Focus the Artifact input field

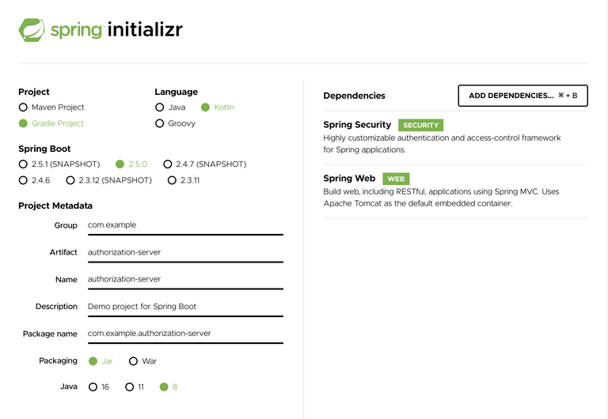(185, 252)
